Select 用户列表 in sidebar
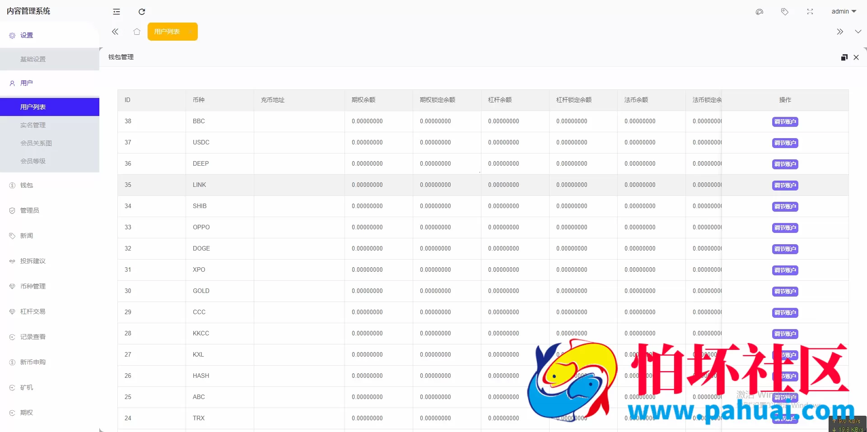Image resolution: width=867 pixels, height=432 pixels. pos(50,107)
